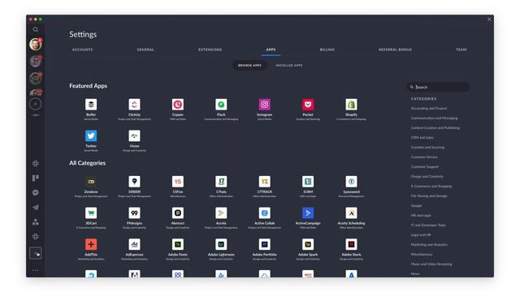
Task: Select the ClickUp app icon
Action: [x=134, y=105]
